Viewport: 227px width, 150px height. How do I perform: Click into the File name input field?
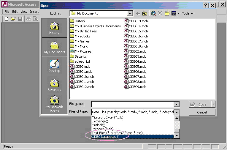[132, 104]
